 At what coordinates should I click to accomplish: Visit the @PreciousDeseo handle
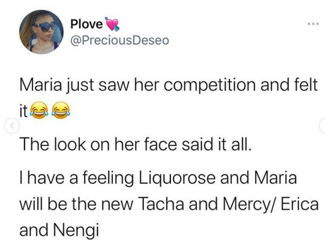(119, 40)
